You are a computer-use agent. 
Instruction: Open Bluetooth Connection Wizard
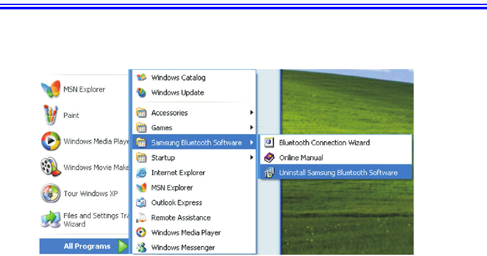point(336,142)
